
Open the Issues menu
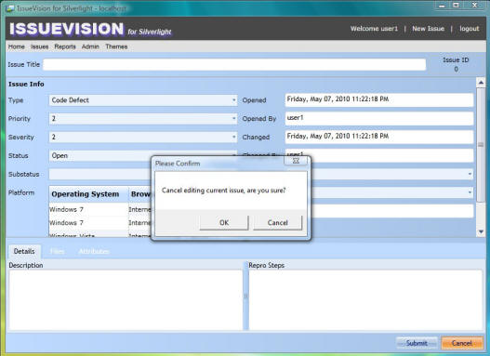(39, 46)
